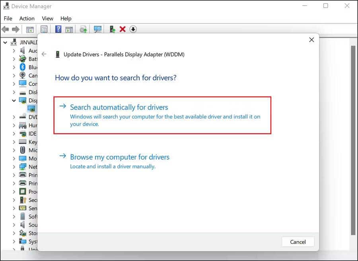Open the View menu
Viewport: 358px width, 261px height.
point(47,18)
